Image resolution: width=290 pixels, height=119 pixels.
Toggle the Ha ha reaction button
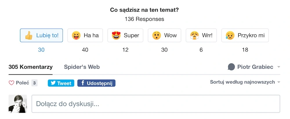pyautogui.click(x=85, y=35)
